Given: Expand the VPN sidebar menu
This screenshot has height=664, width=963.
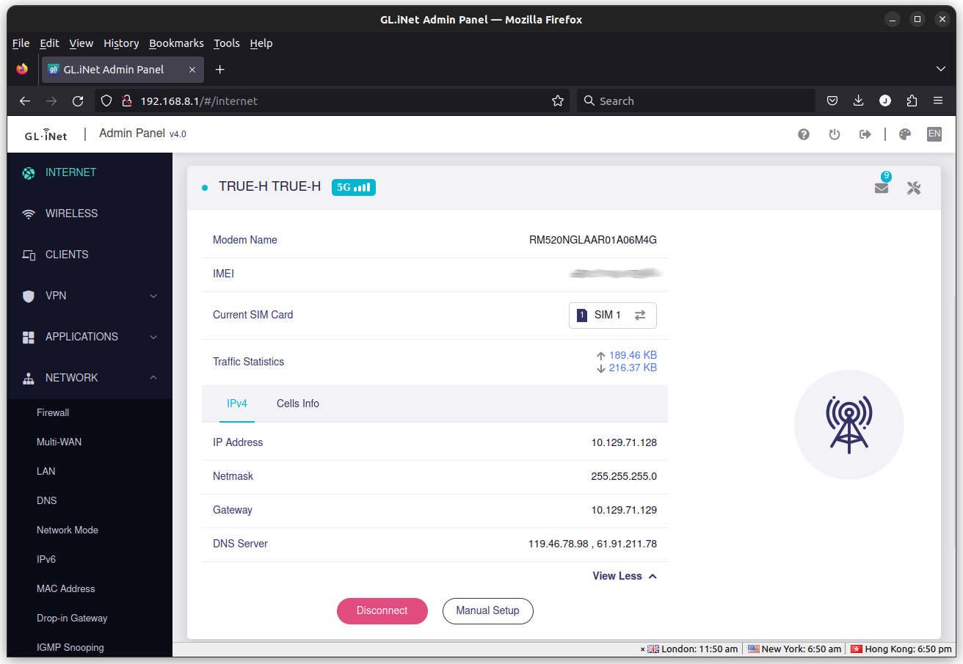Looking at the screenshot, I should [90, 296].
